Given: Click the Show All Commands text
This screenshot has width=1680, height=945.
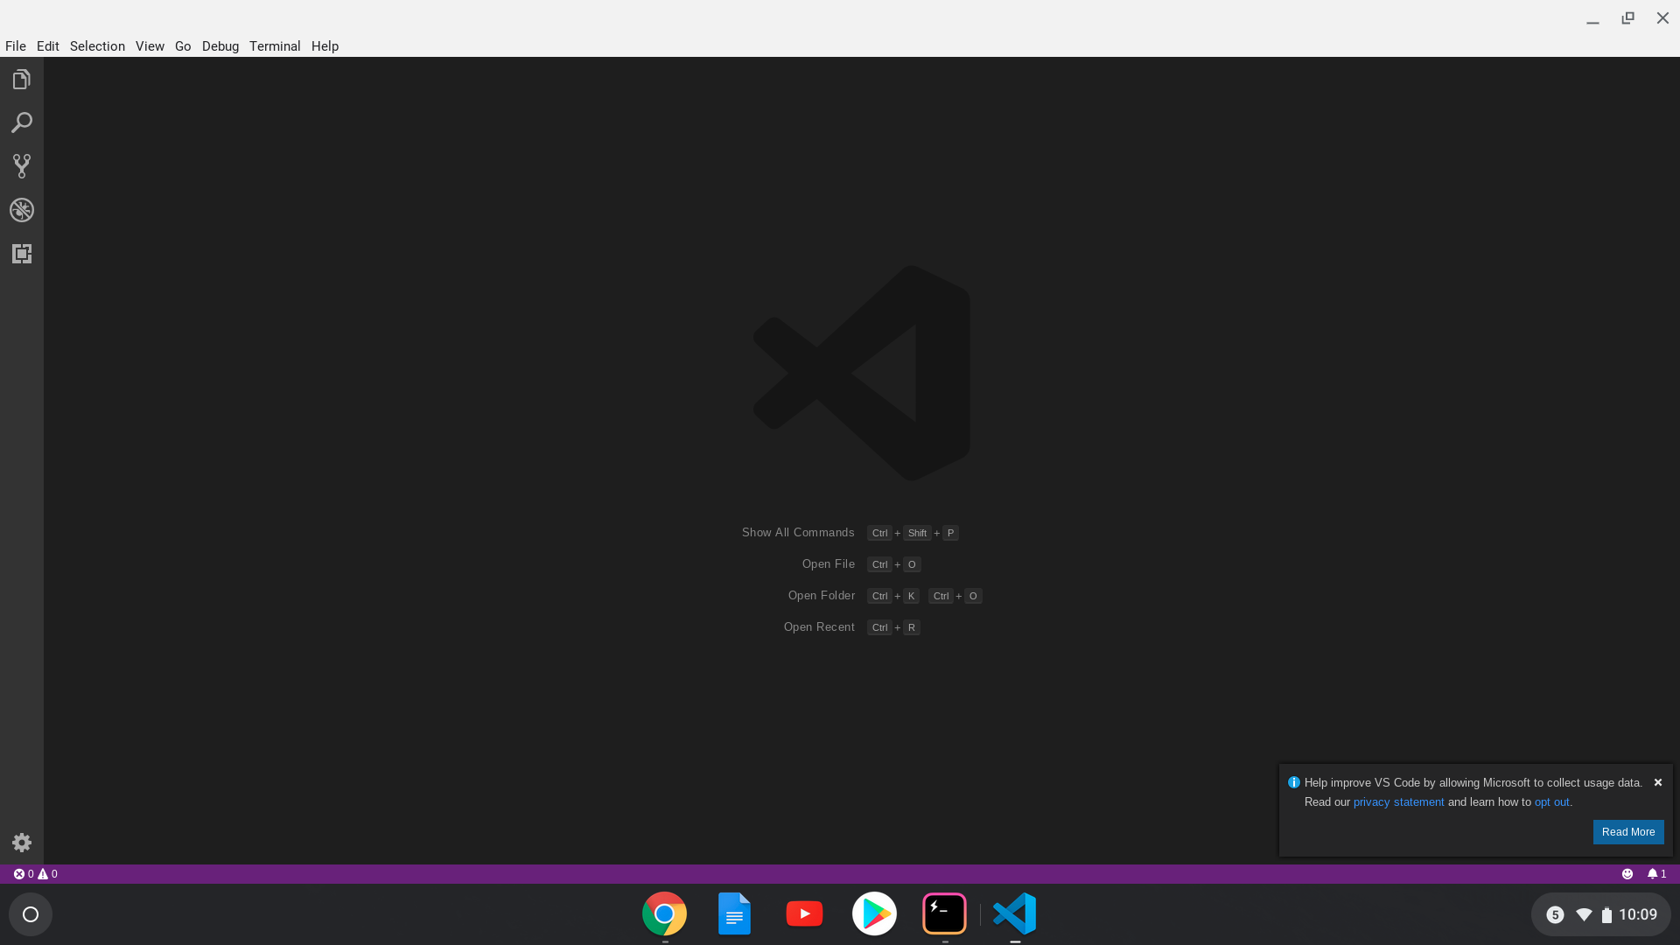Looking at the screenshot, I should point(798,533).
